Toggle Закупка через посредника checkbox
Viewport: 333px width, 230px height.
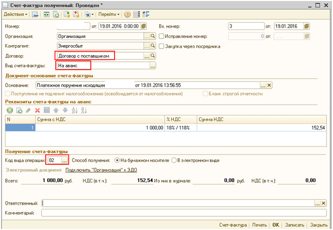tap(162, 46)
